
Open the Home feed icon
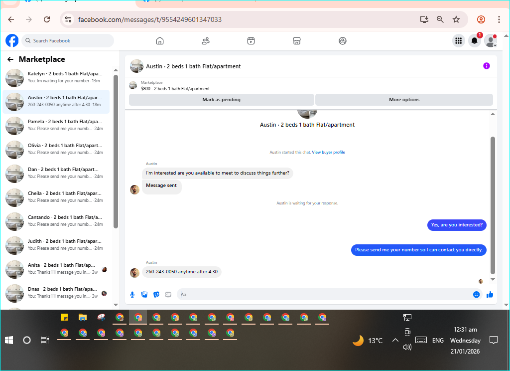[x=160, y=41]
